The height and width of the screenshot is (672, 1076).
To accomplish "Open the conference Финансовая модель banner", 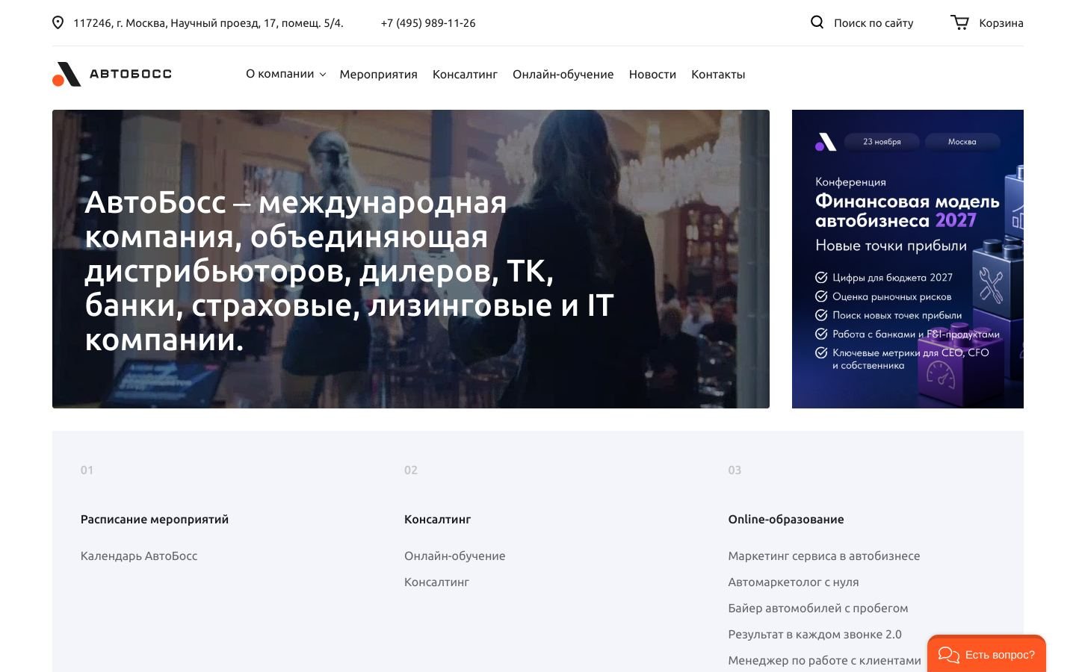I will (908, 259).
